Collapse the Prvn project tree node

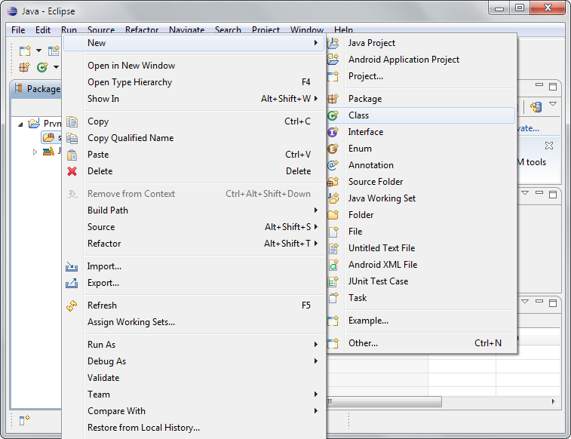pos(21,124)
